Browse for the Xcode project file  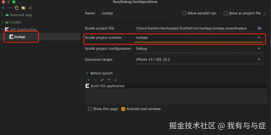pos(259,28)
